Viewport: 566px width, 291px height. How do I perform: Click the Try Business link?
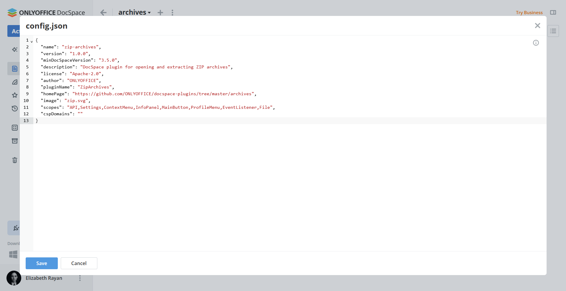pos(529,12)
